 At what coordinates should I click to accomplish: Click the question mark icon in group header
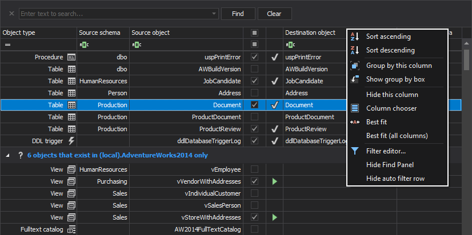click(21, 155)
